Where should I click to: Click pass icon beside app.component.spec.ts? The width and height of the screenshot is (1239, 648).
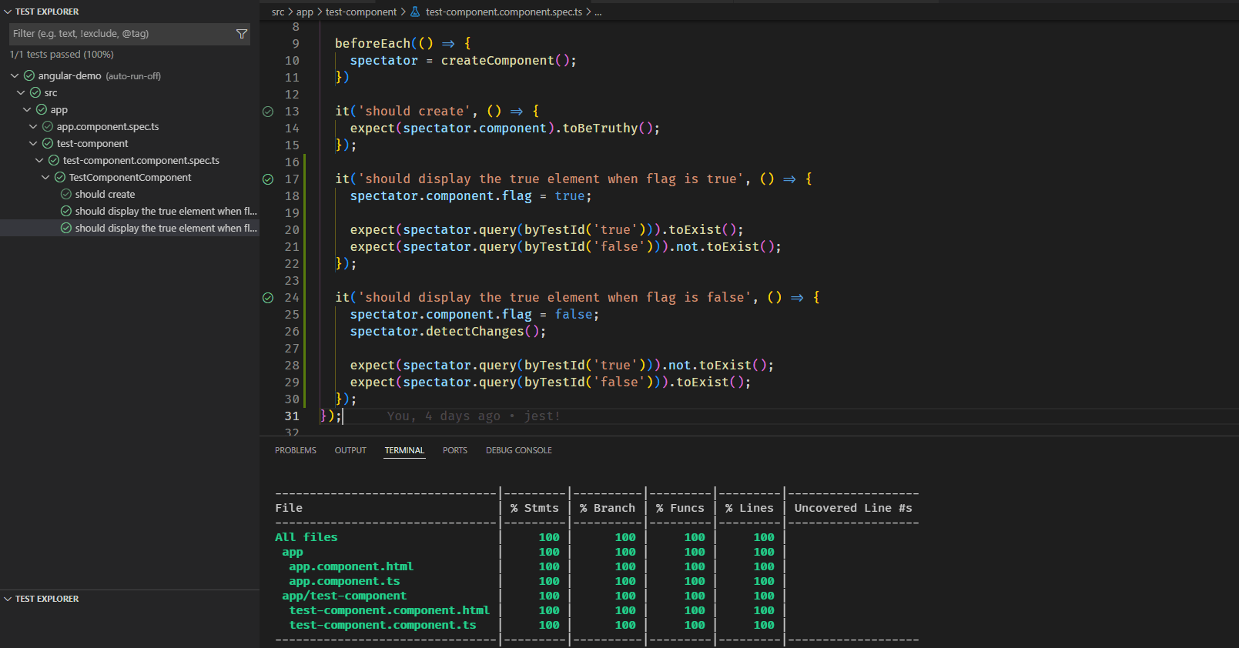[48, 127]
